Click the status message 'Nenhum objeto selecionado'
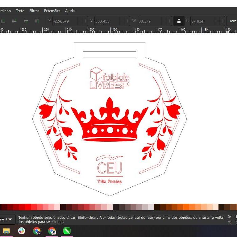Image resolution: width=237 pixels, height=237 pixels. point(40,217)
